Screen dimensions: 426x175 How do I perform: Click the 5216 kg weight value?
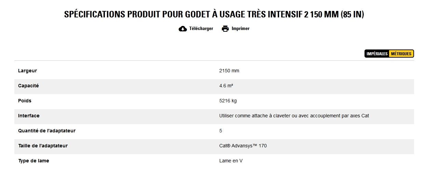click(228, 101)
